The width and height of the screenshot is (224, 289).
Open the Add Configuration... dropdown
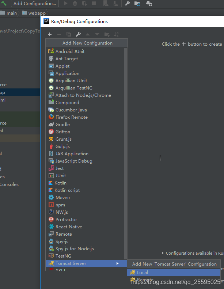tap(35, 4)
